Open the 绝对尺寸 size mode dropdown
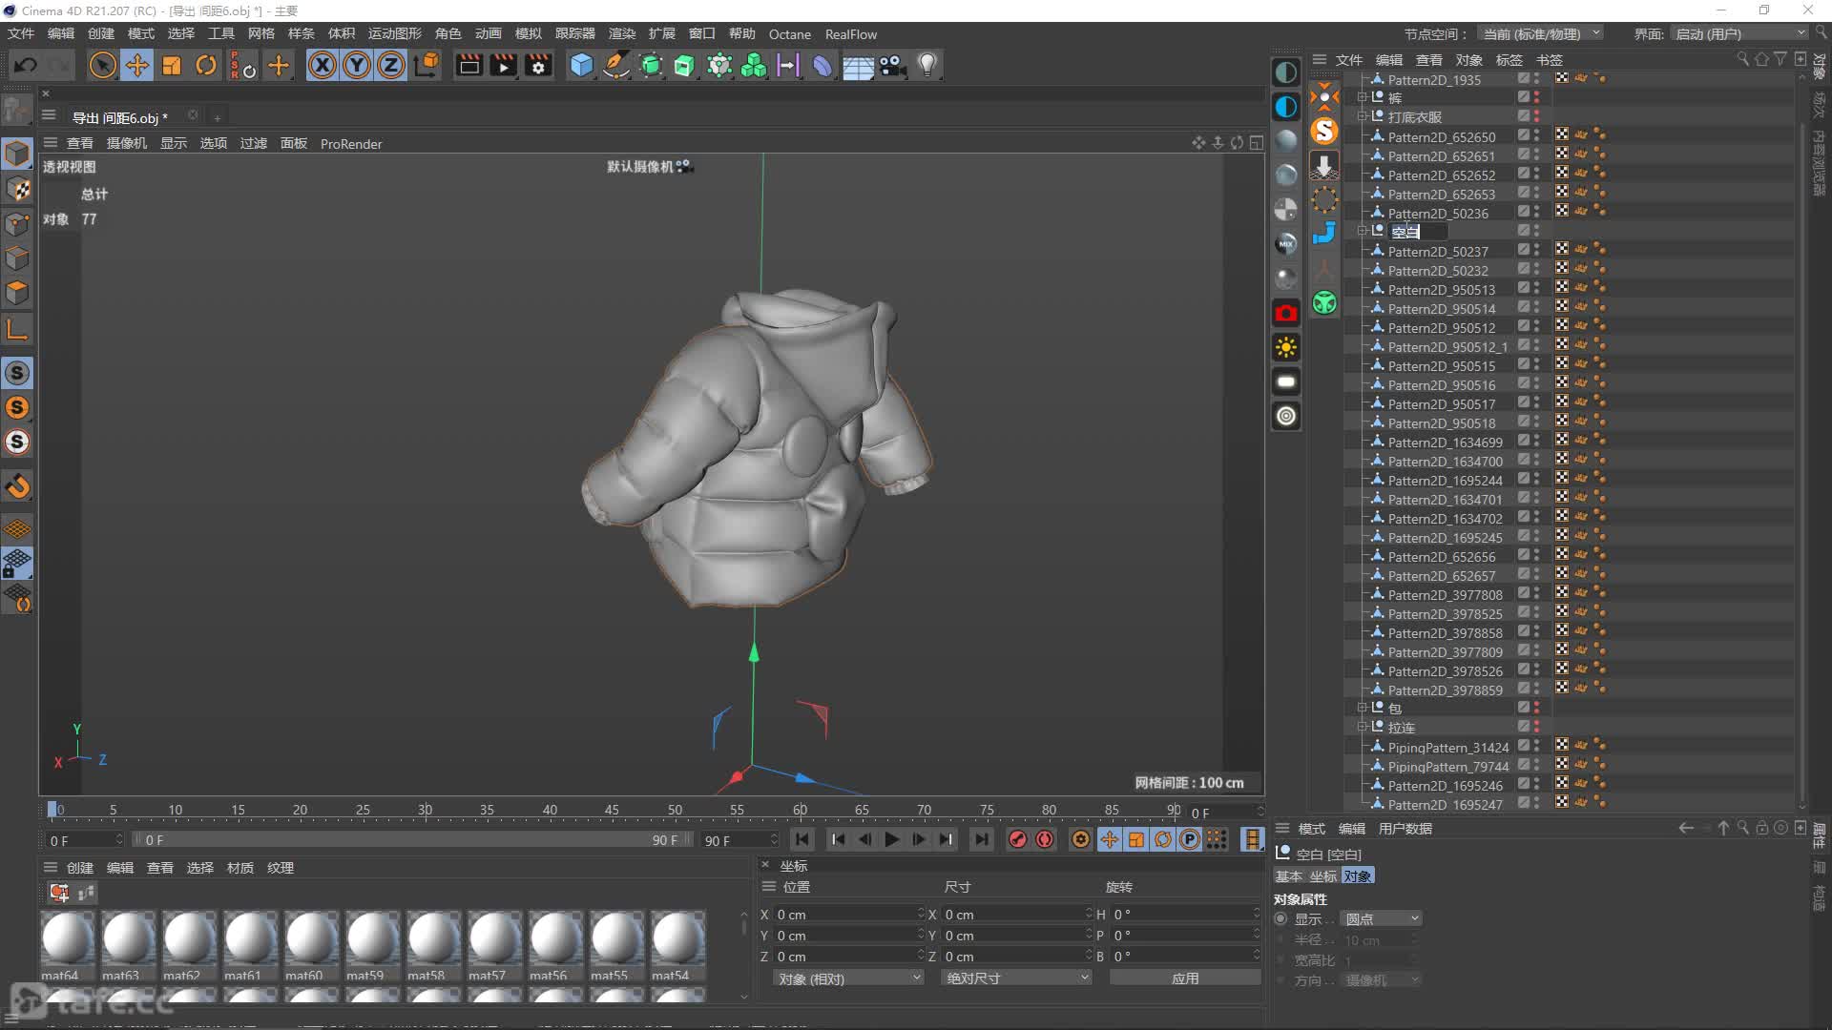 (1016, 978)
